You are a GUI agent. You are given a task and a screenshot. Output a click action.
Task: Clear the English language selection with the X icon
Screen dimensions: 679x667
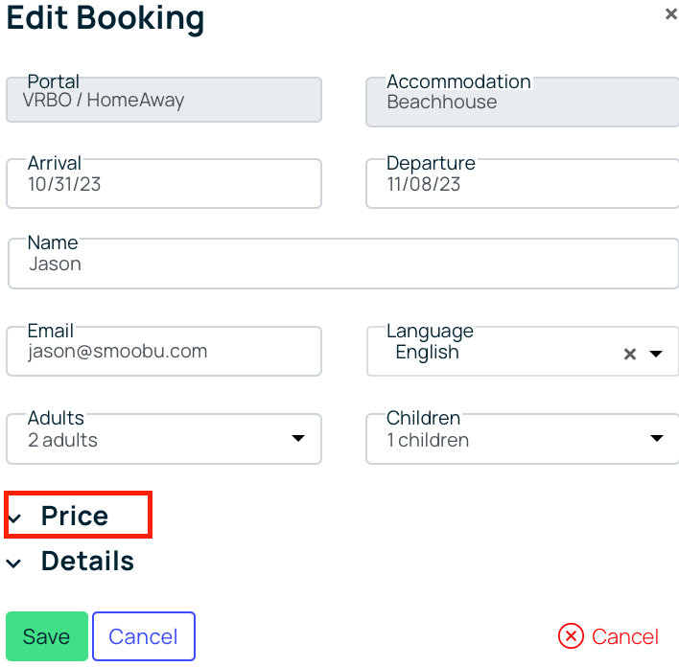[x=630, y=354]
